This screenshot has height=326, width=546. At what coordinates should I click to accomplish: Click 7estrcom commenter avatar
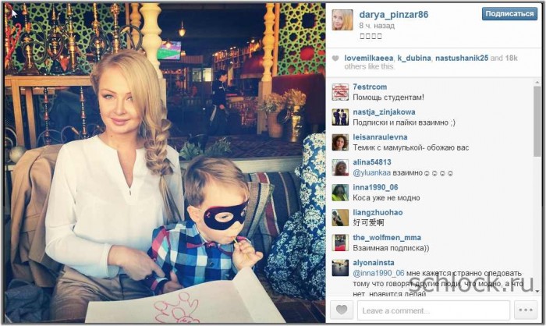(340, 92)
